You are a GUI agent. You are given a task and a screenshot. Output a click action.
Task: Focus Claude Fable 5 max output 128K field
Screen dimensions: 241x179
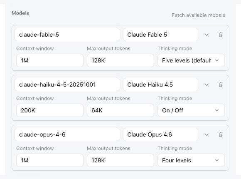coord(120,60)
